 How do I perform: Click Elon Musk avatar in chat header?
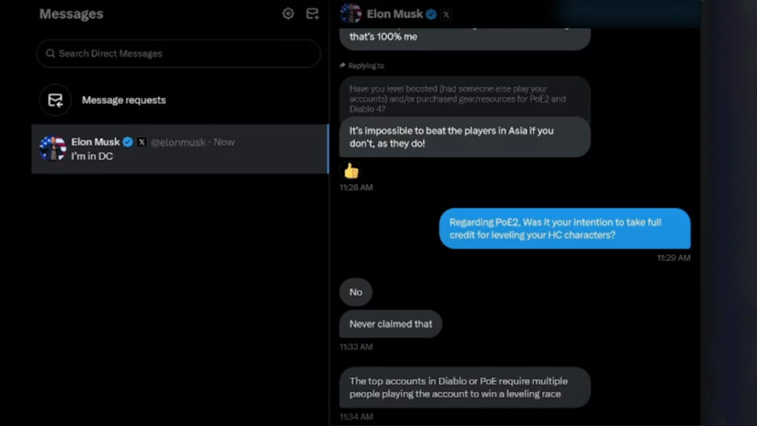[350, 13]
